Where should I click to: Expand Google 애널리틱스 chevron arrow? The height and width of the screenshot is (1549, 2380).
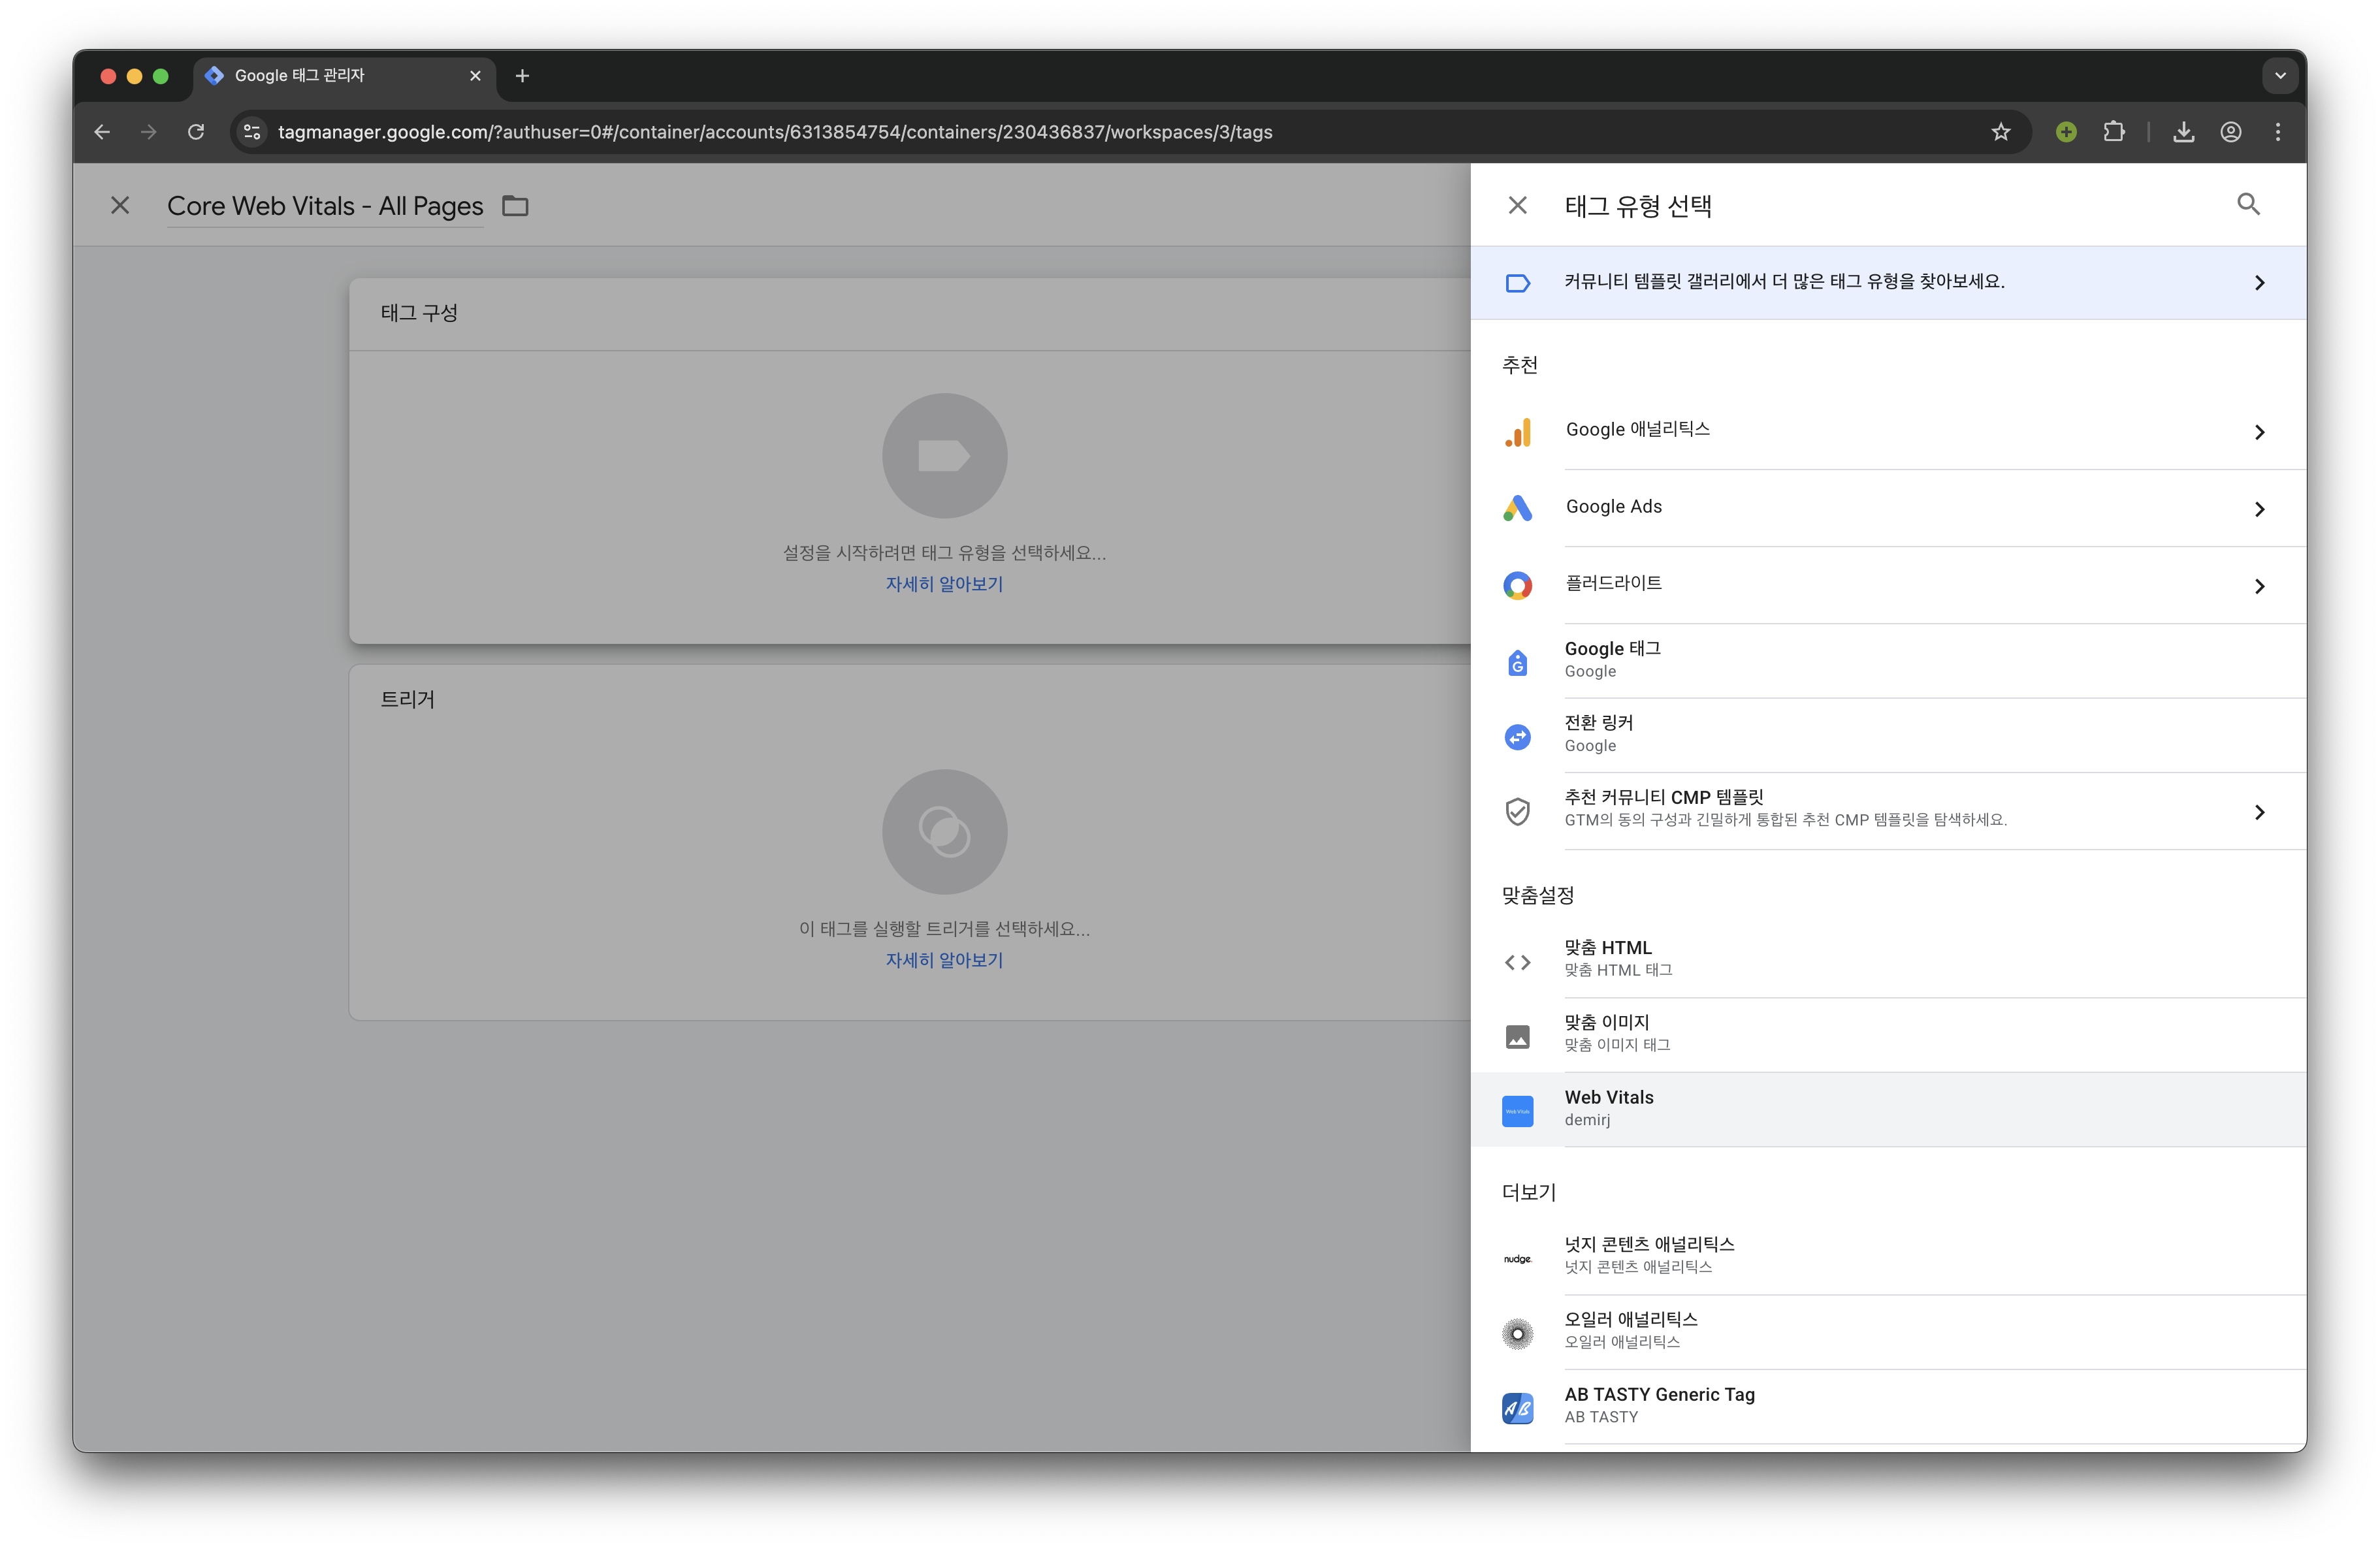(x=2259, y=432)
